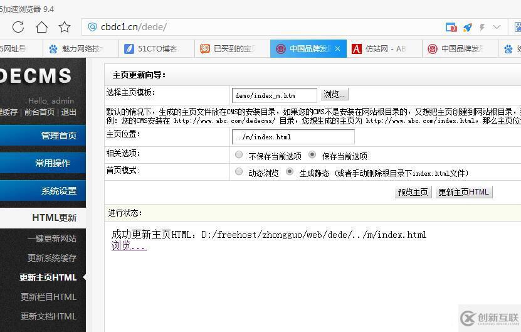This screenshot has height=332, width=521.
Task: Bookmark page with the star icon
Action: [x=65, y=27]
